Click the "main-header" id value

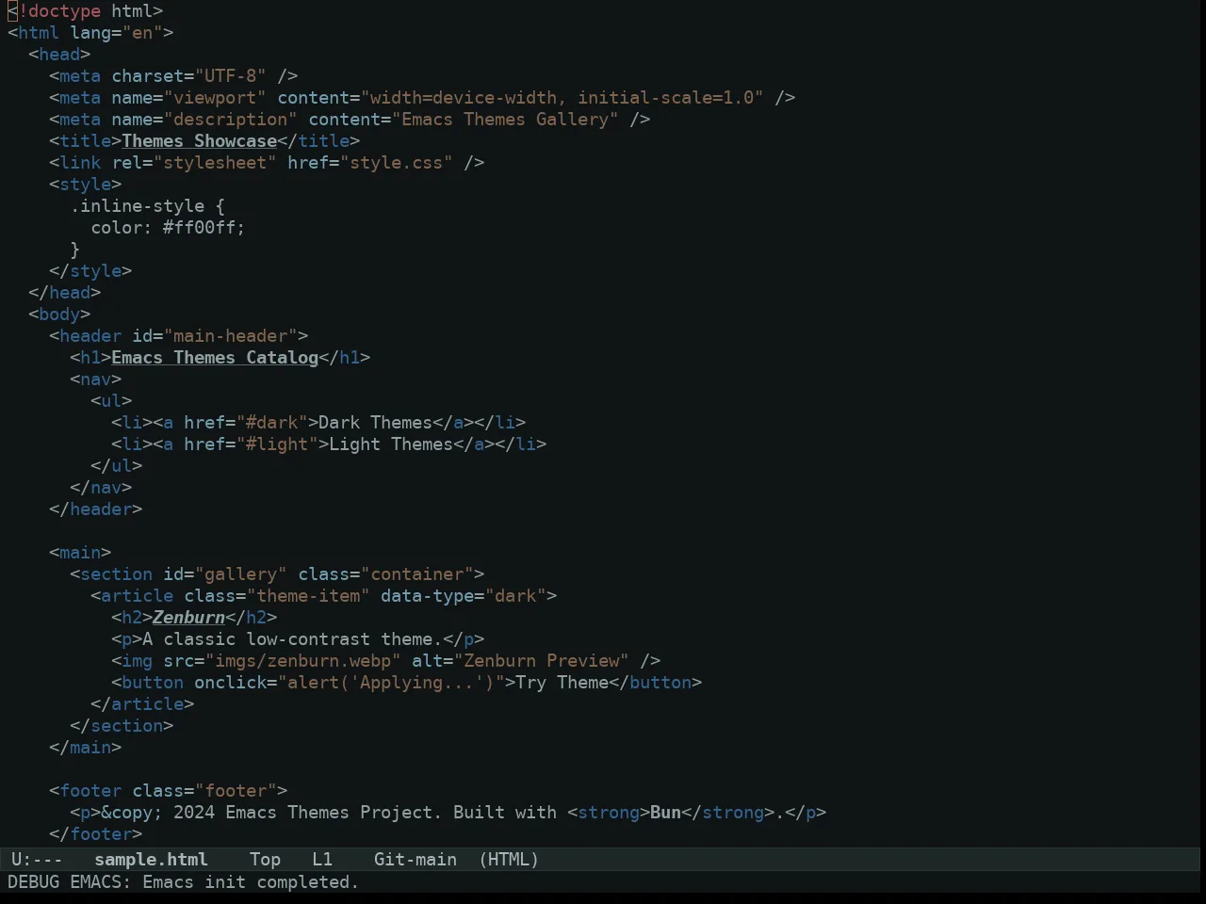tap(230, 336)
